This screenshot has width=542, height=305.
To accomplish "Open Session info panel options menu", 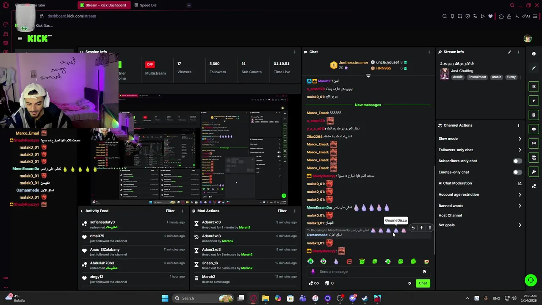I will (295, 52).
